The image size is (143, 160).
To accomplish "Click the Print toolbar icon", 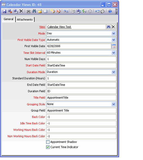I will 28,11.
